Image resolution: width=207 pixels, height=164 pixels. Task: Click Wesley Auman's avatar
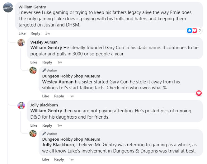point(21,43)
